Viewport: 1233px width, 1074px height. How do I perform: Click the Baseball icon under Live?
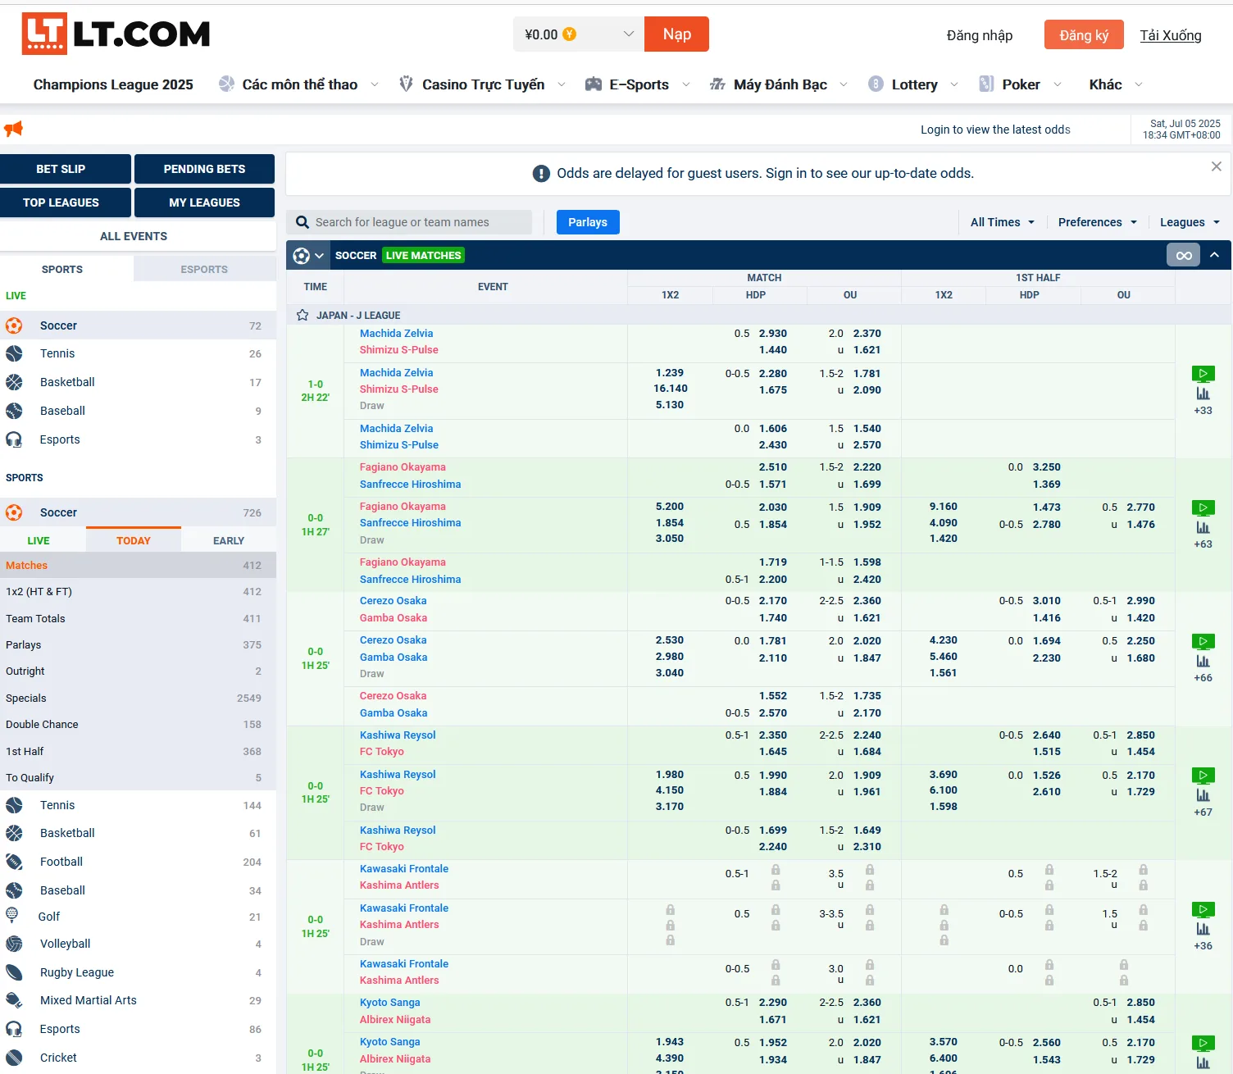14,411
